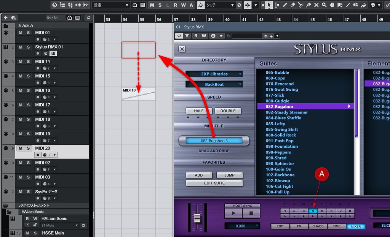
Task: Select the Play speaker tool
Action: (356, 5)
